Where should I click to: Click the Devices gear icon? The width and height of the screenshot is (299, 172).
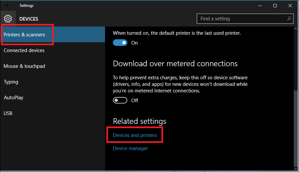[8, 19]
